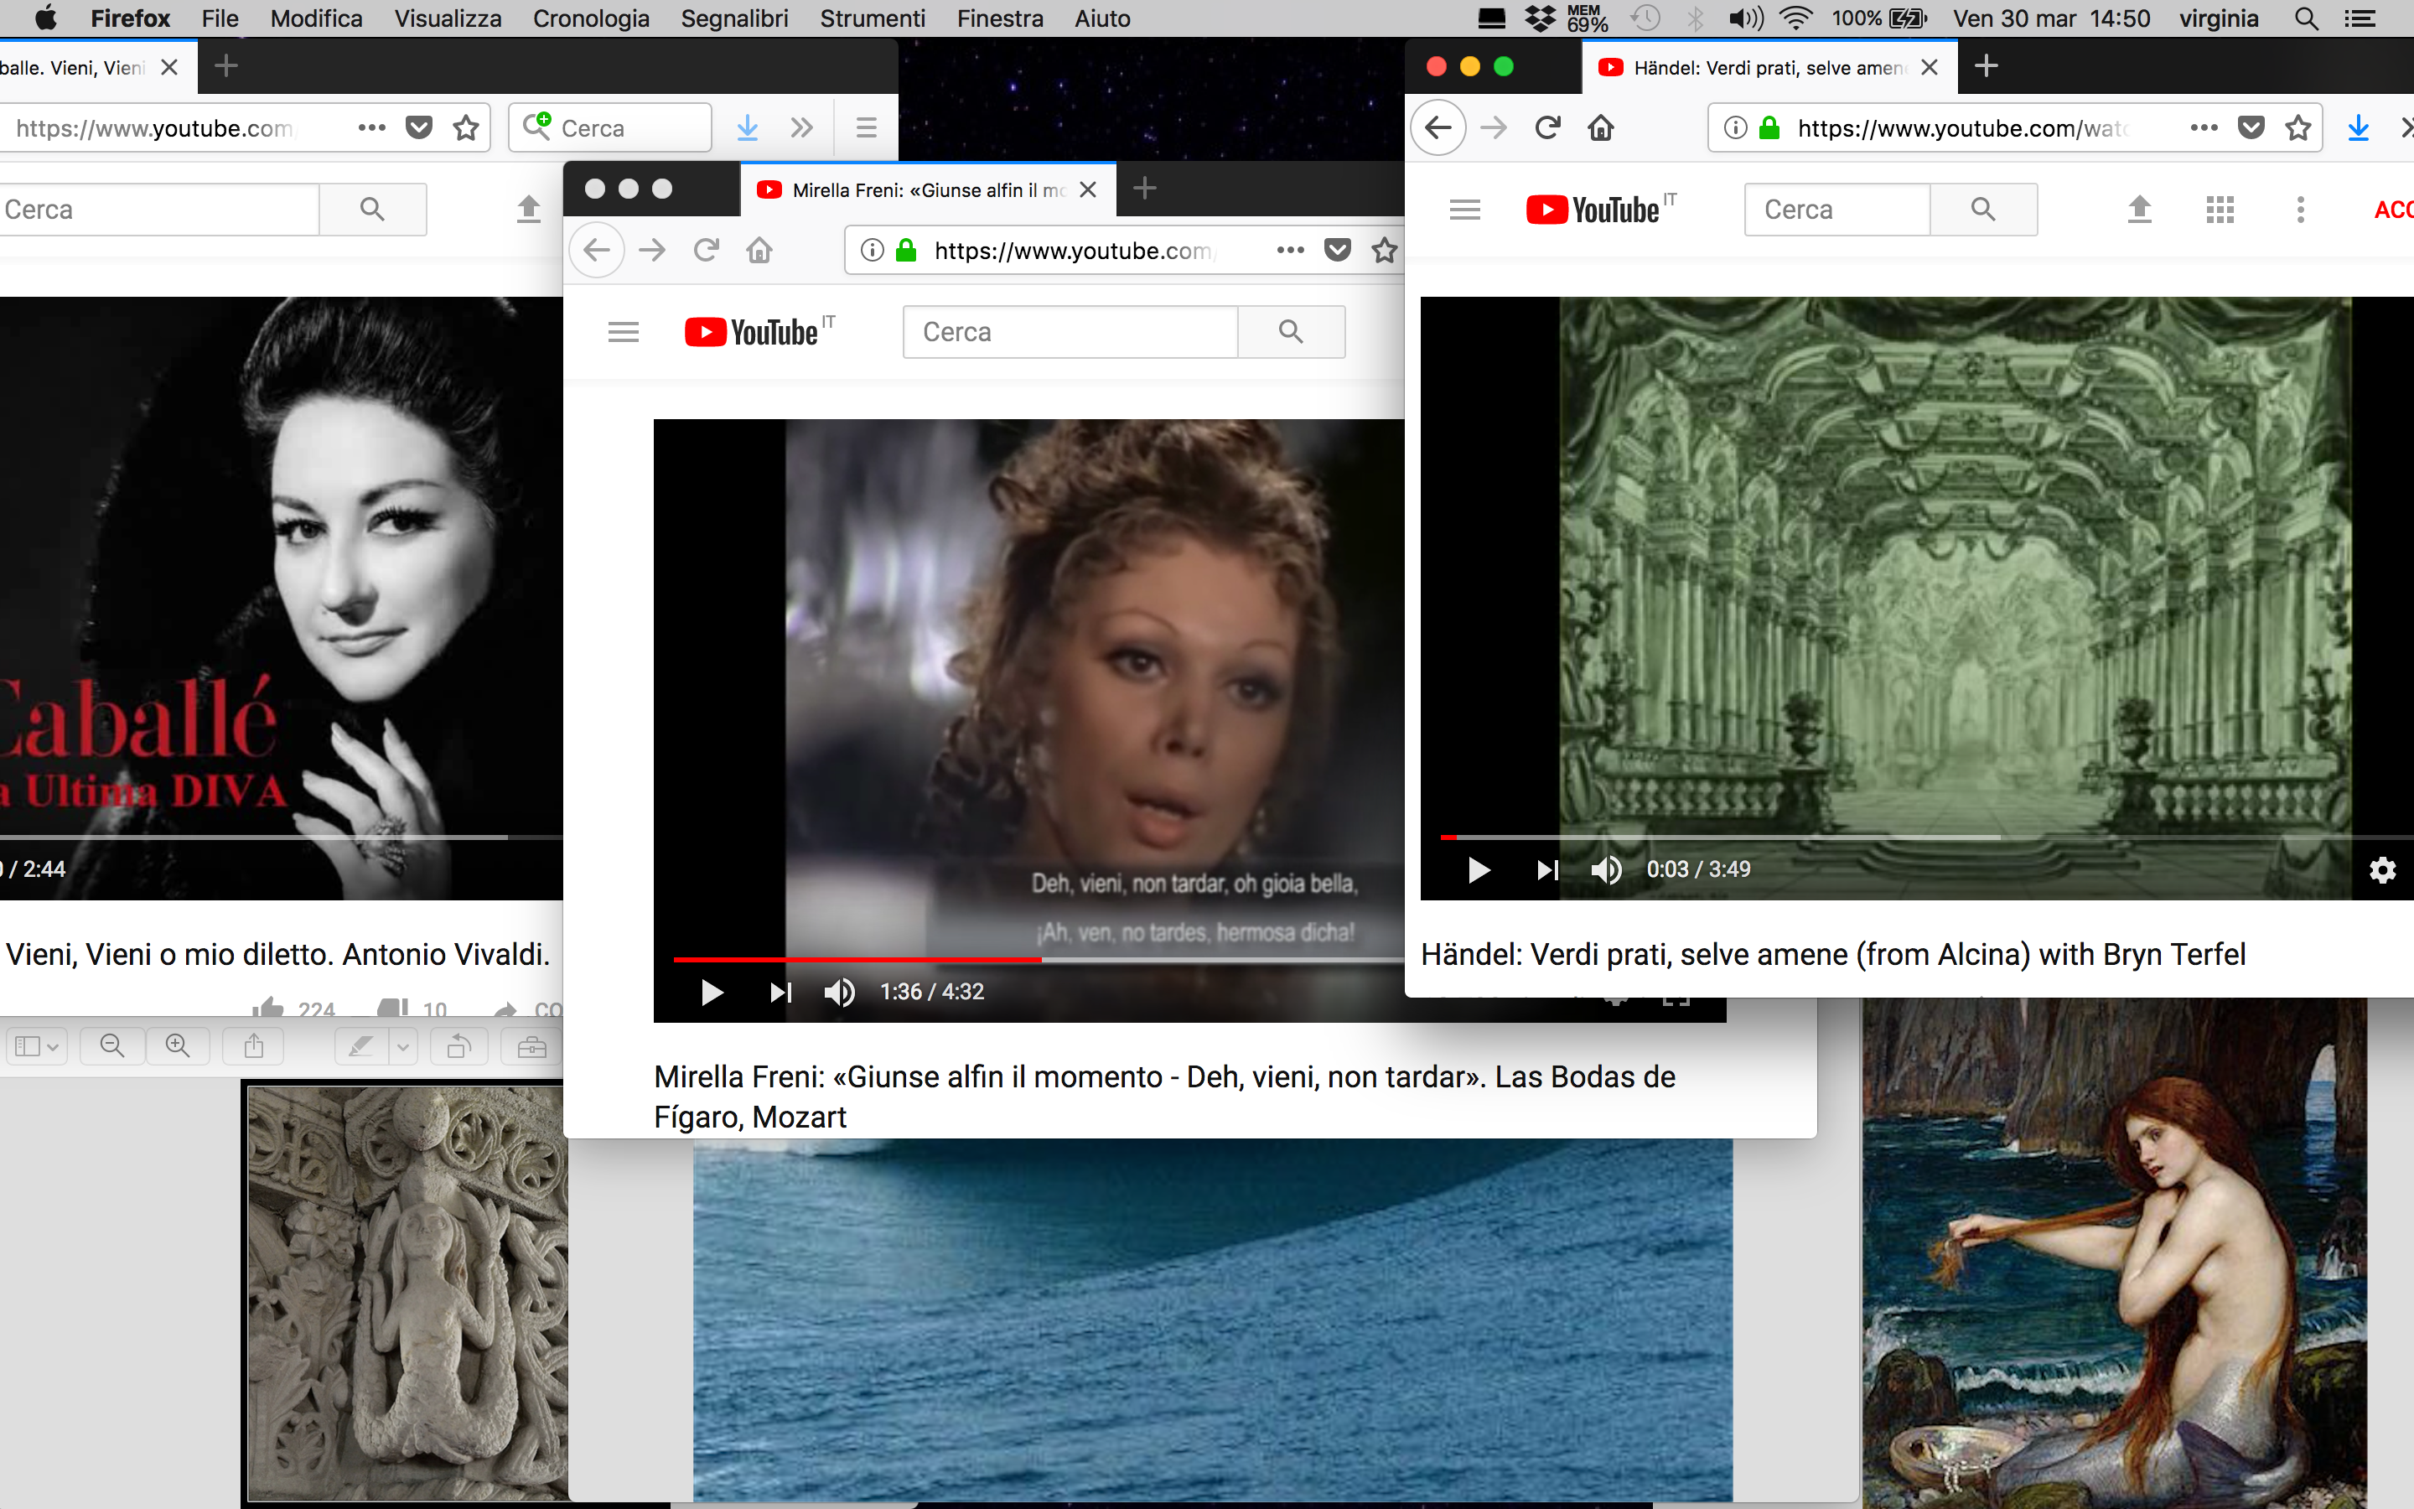Open Preview sidebar view dropdown
The image size is (2414, 1509).
click(37, 1046)
